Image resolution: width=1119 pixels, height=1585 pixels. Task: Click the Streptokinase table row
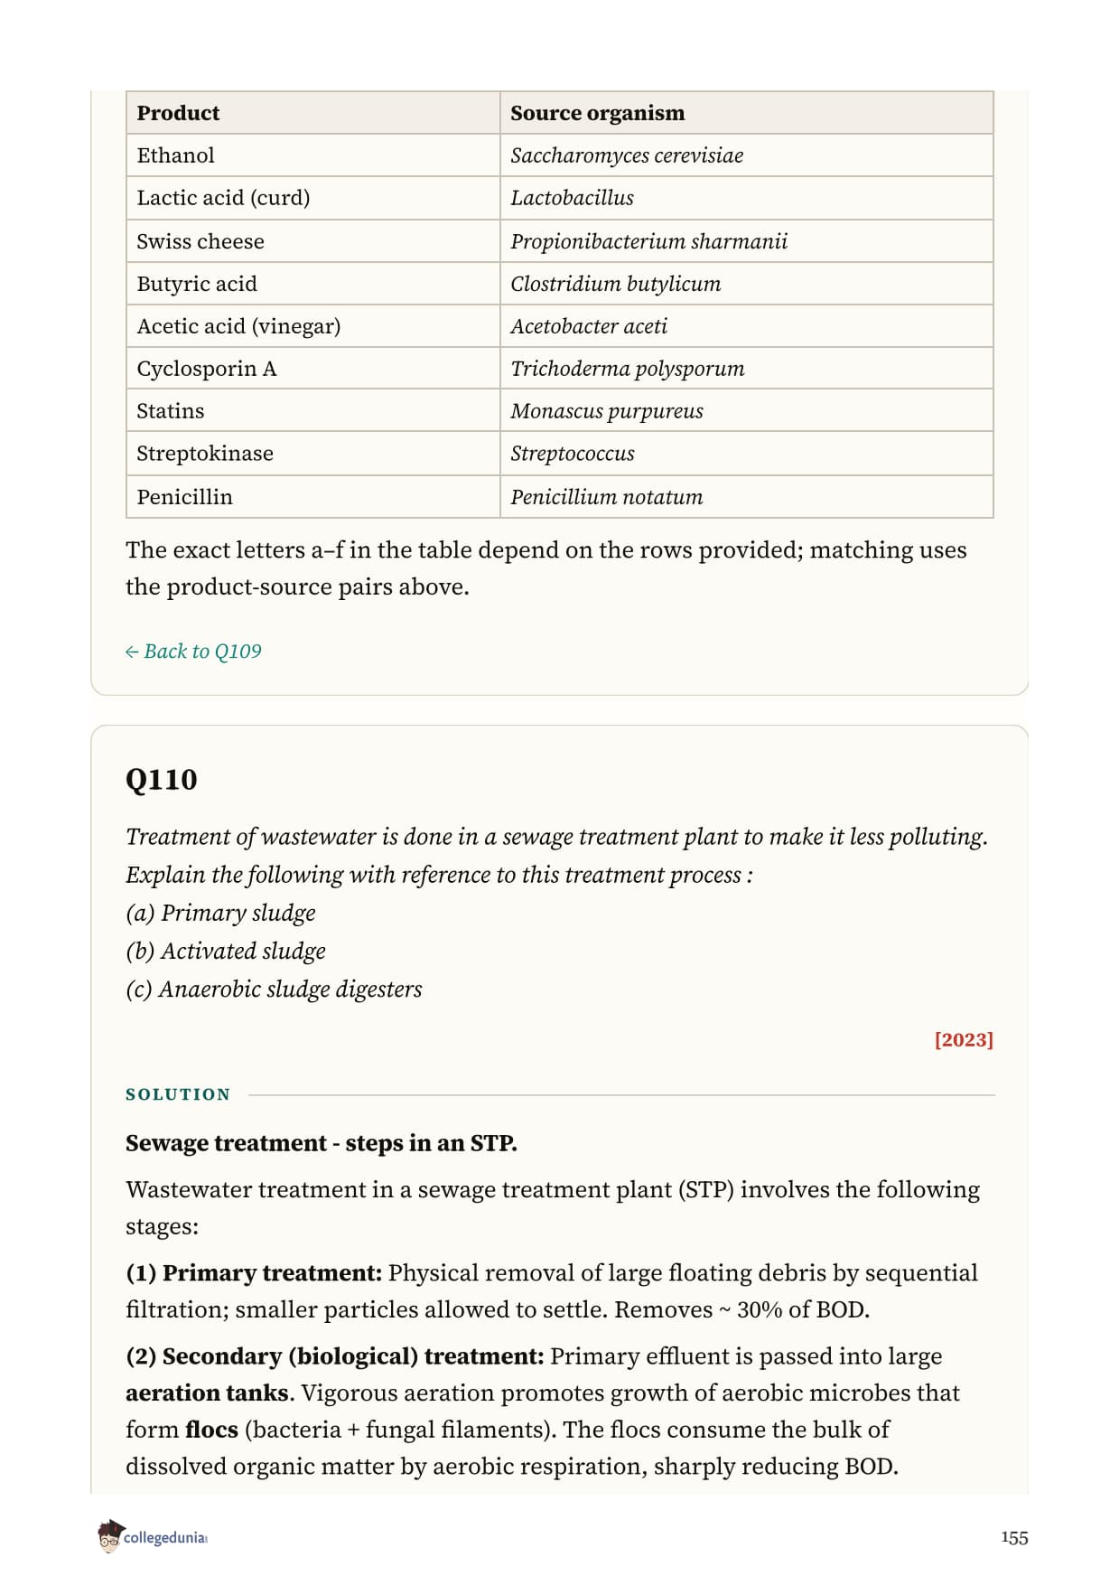560,454
